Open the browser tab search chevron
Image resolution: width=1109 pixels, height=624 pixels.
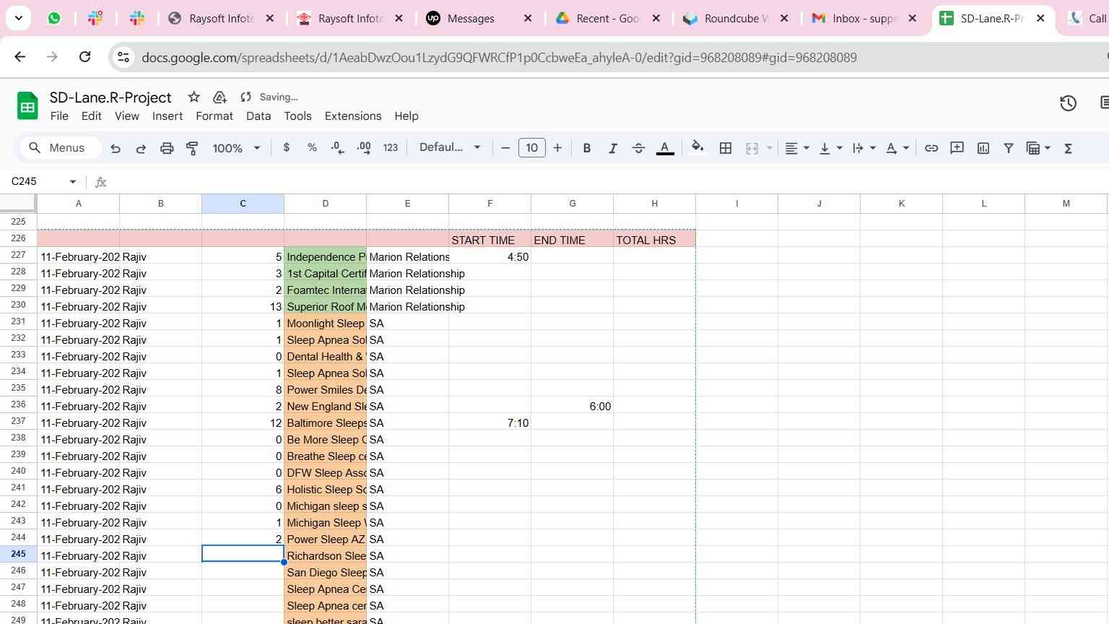pyautogui.click(x=18, y=18)
